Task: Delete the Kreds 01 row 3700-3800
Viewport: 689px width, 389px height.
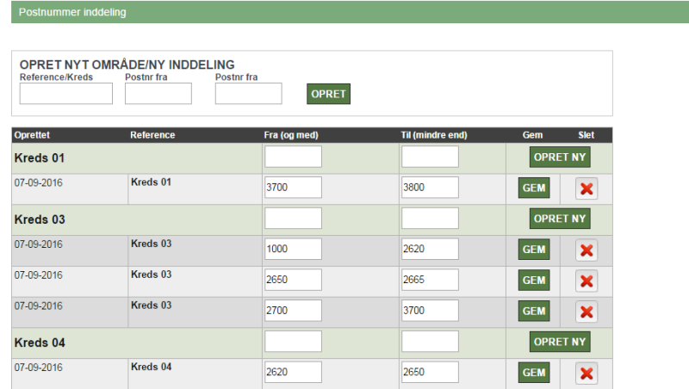Action: 587,188
